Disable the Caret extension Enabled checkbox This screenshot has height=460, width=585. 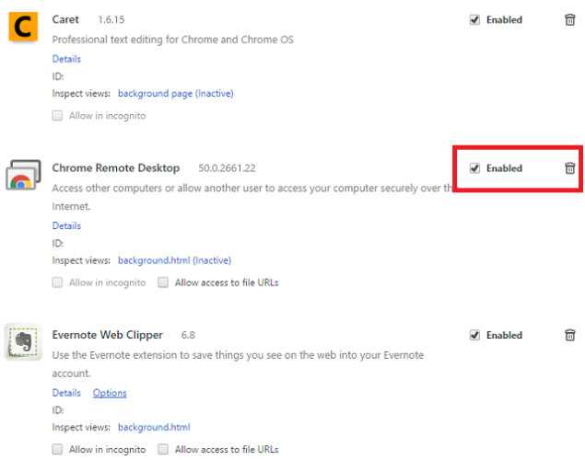coord(474,19)
